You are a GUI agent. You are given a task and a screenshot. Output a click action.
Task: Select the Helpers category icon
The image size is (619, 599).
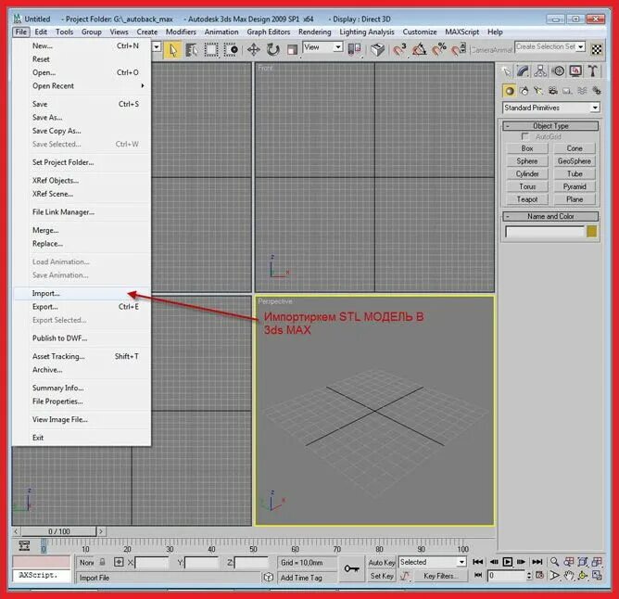[567, 91]
